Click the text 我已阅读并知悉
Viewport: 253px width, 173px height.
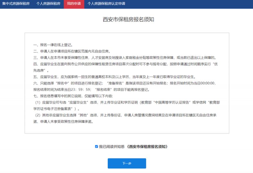click(x=112, y=147)
